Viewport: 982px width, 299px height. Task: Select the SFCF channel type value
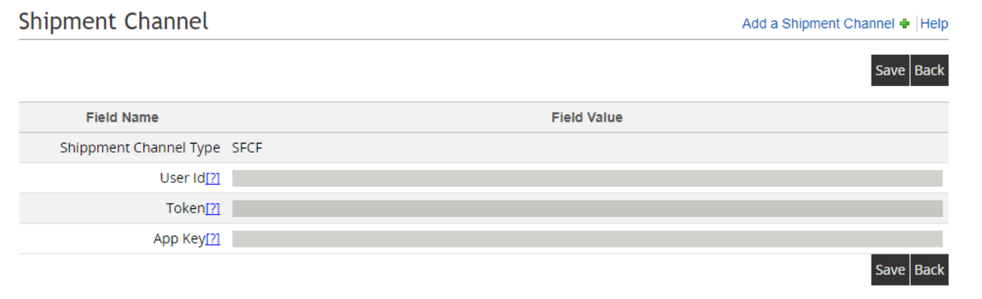[x=247, y=148]
